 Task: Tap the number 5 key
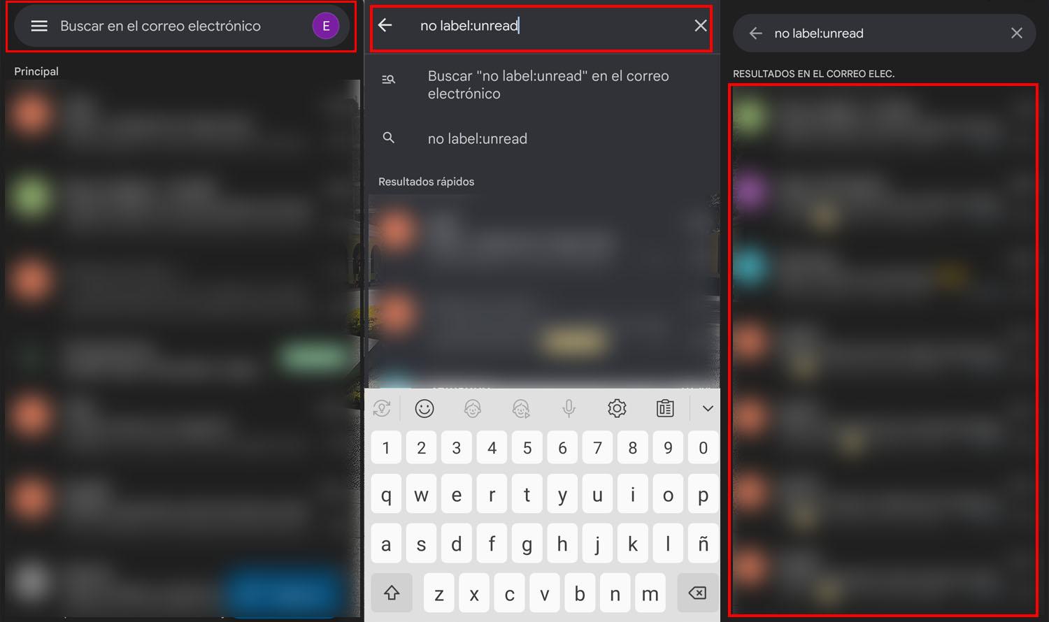coord(527,447)
